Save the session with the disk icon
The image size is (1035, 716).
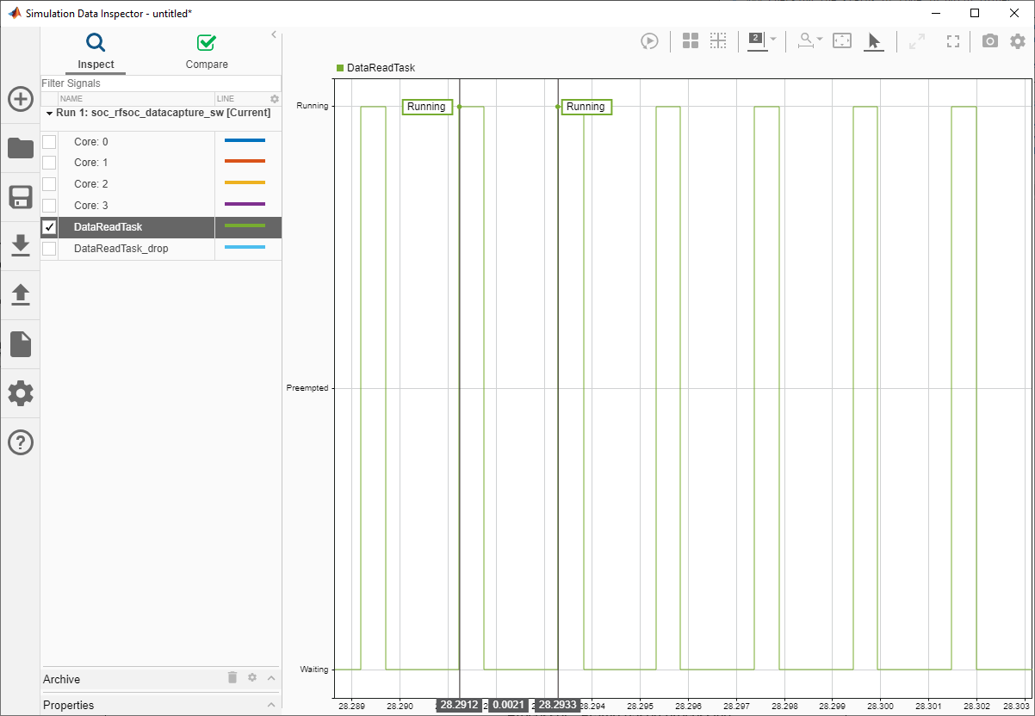click(x=20, y=197)
